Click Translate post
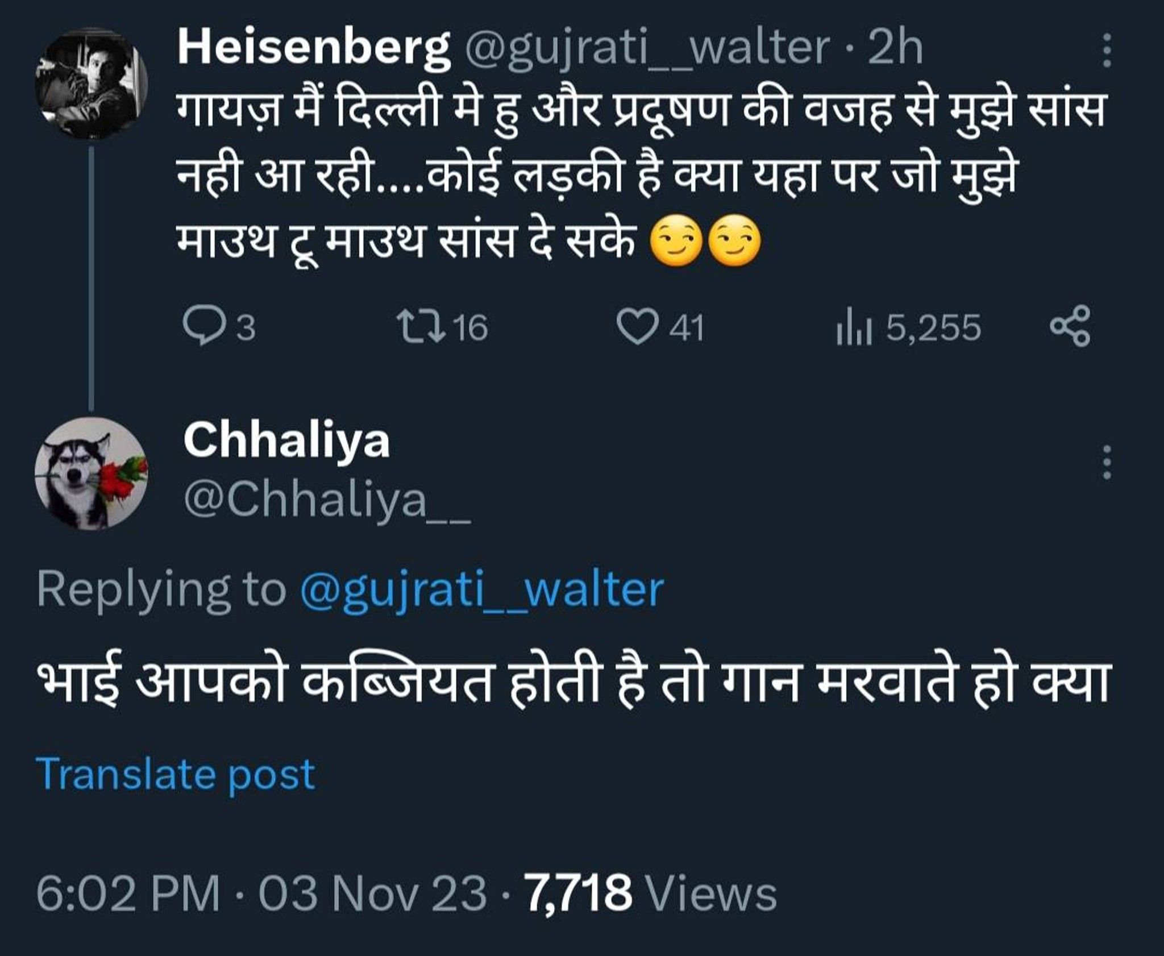 click(x=175, y=774)
